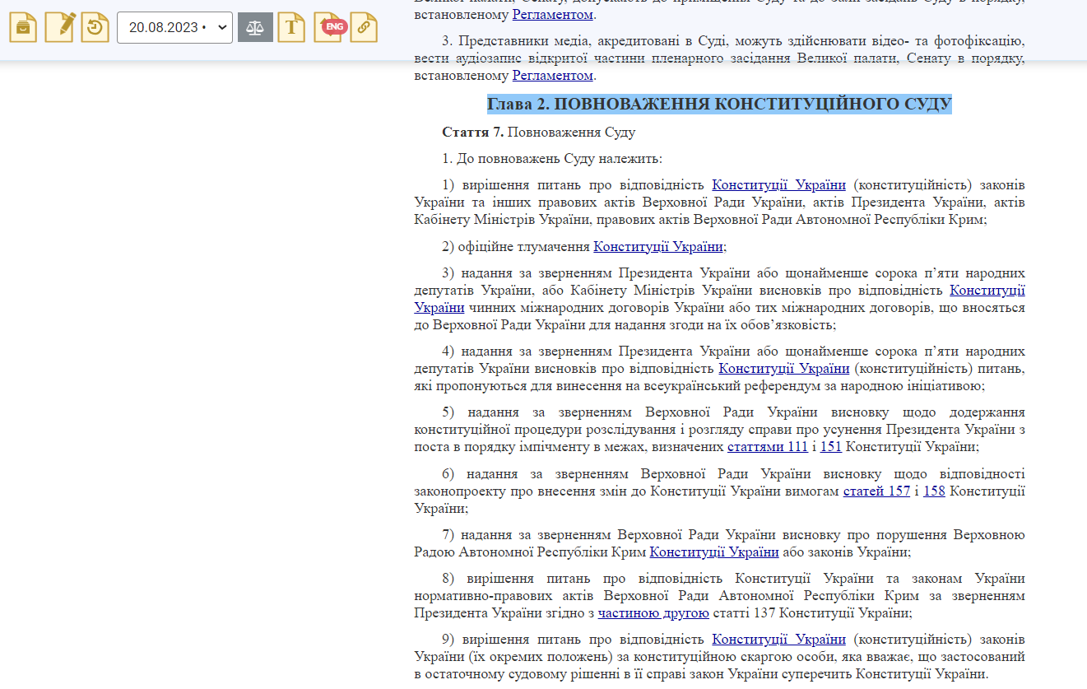Image resolution: width=1087 pixels, height=689 pixels.
Task: Follow the статей 157 link
Action: point(876,491)
